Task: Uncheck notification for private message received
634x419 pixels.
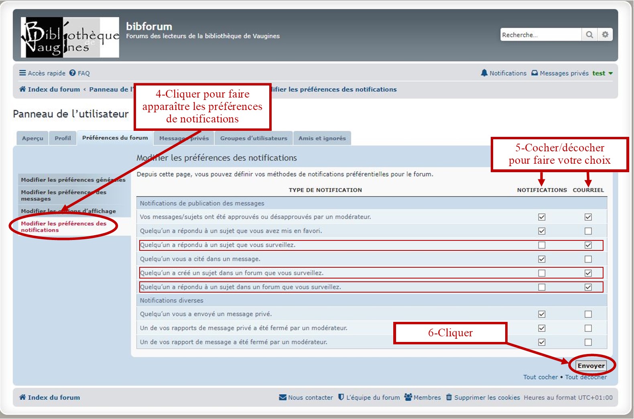Action: [x=542, y=314]
